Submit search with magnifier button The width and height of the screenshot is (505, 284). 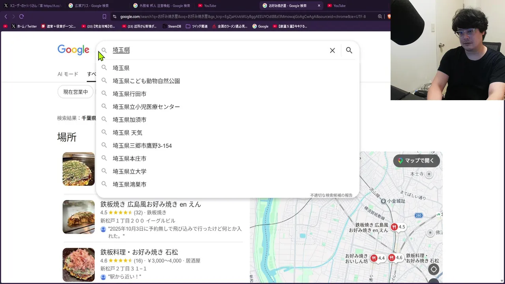pos(349,50)
